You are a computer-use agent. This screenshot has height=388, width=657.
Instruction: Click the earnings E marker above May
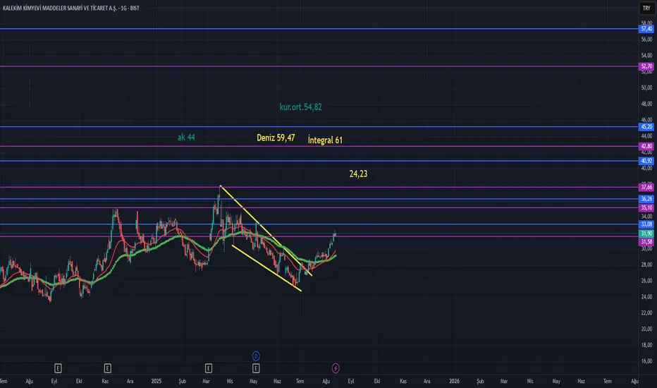256,368
